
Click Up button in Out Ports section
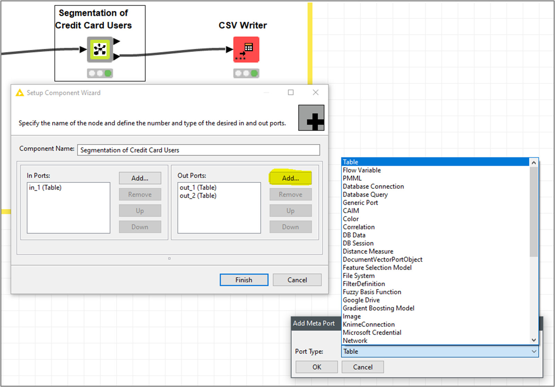click(x=290, y=211)
